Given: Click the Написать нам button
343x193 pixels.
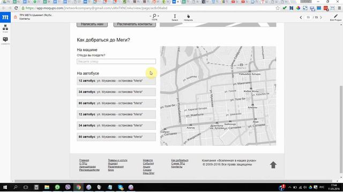Looking at the screenshot, I should (92, 24).
